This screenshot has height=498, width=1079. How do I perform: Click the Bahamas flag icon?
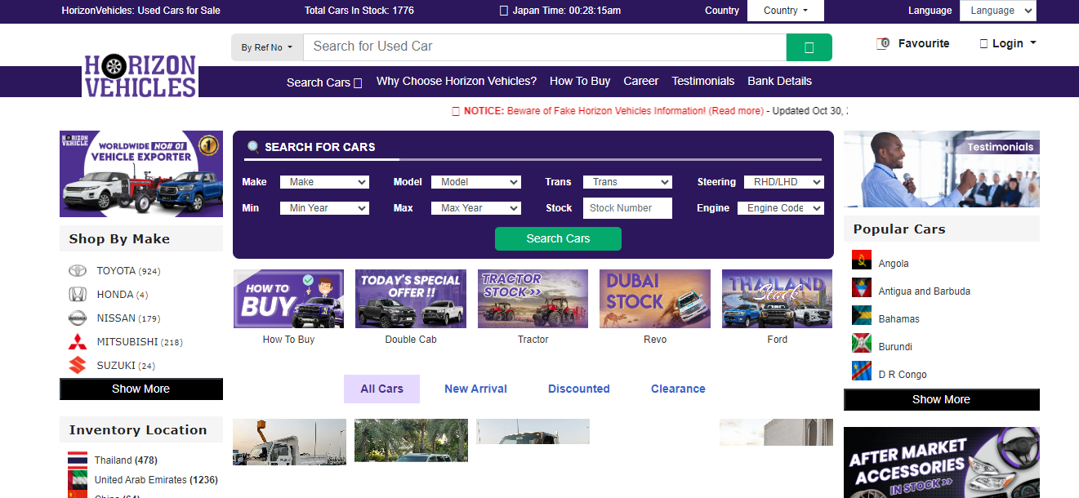pyautogui.click(x=862, y=316)
